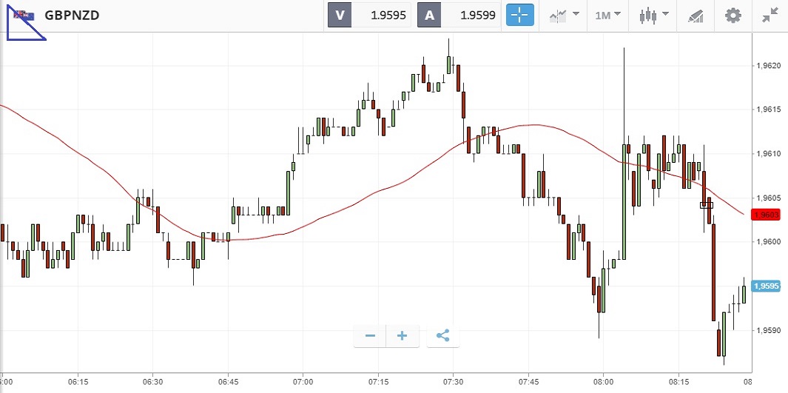
Task: Click the GBPNZD flag icon
Action: (24, 16)
